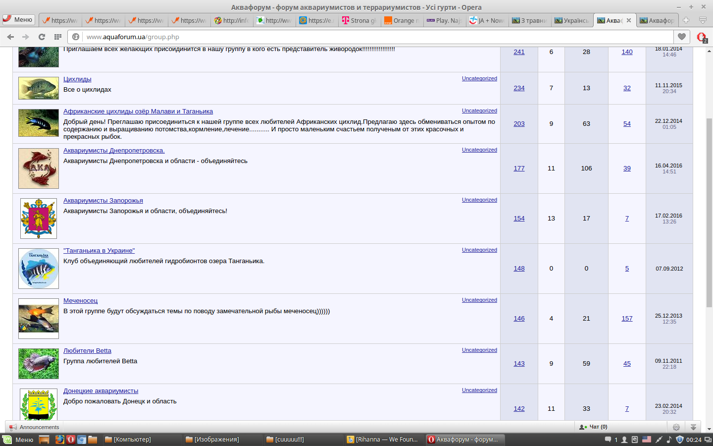Switch to the Orange tab
This screenshot has height=446, width=713.
pos(402,20)
